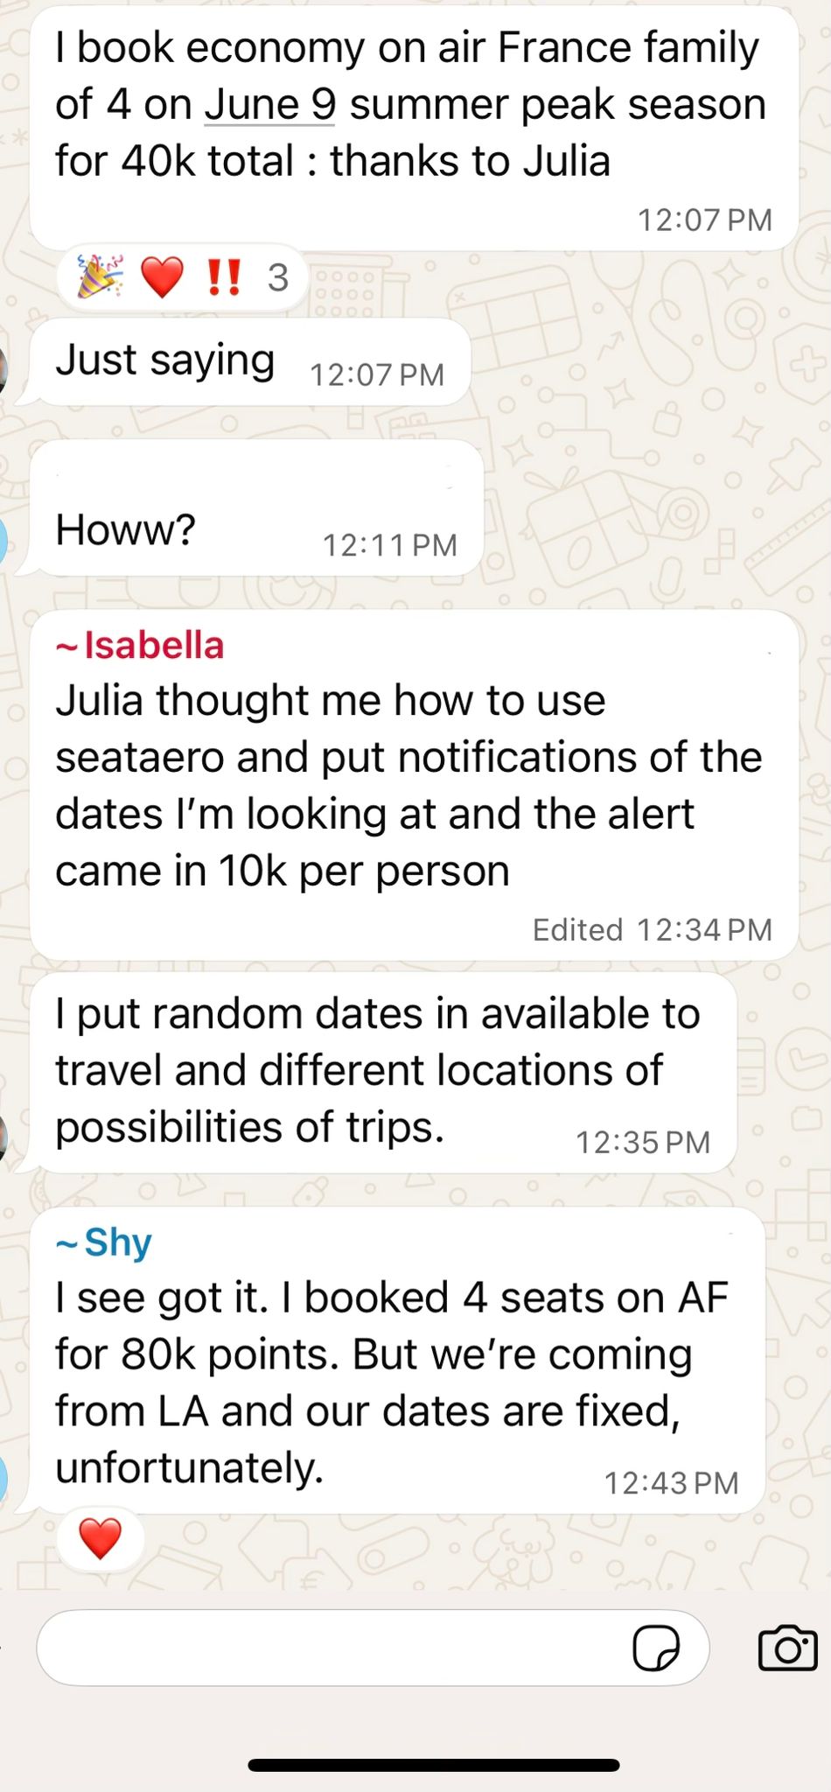The height and width of the screenshot is (1792, 831).
Task: Open the underlined June 9 date link
Action: [269, 105]
